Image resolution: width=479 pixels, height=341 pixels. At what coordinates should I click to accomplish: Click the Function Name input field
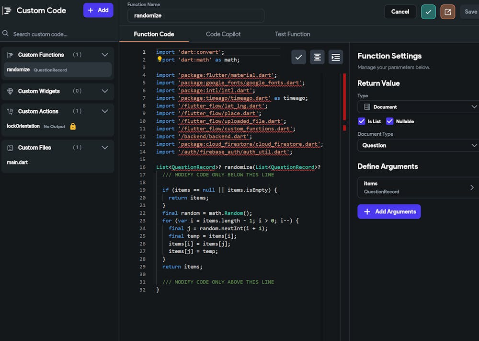[195, 15]
